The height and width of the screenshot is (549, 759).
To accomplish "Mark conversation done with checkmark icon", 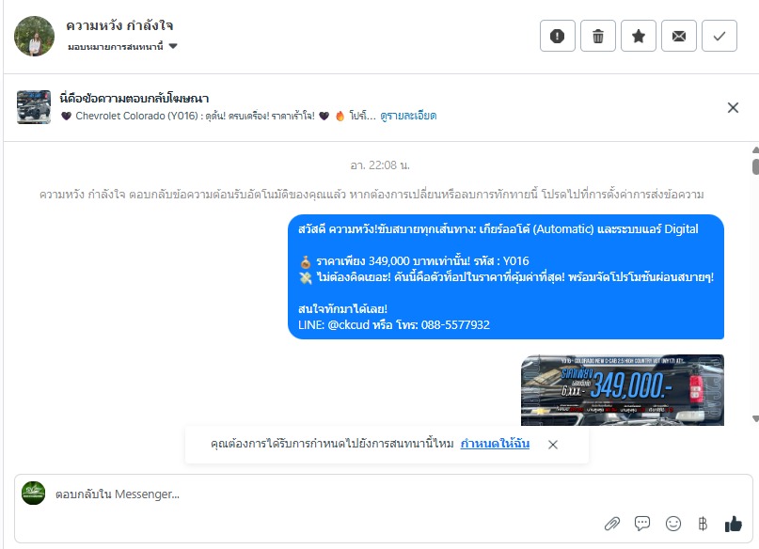I will pyautogui.click(x=719, y=36).
